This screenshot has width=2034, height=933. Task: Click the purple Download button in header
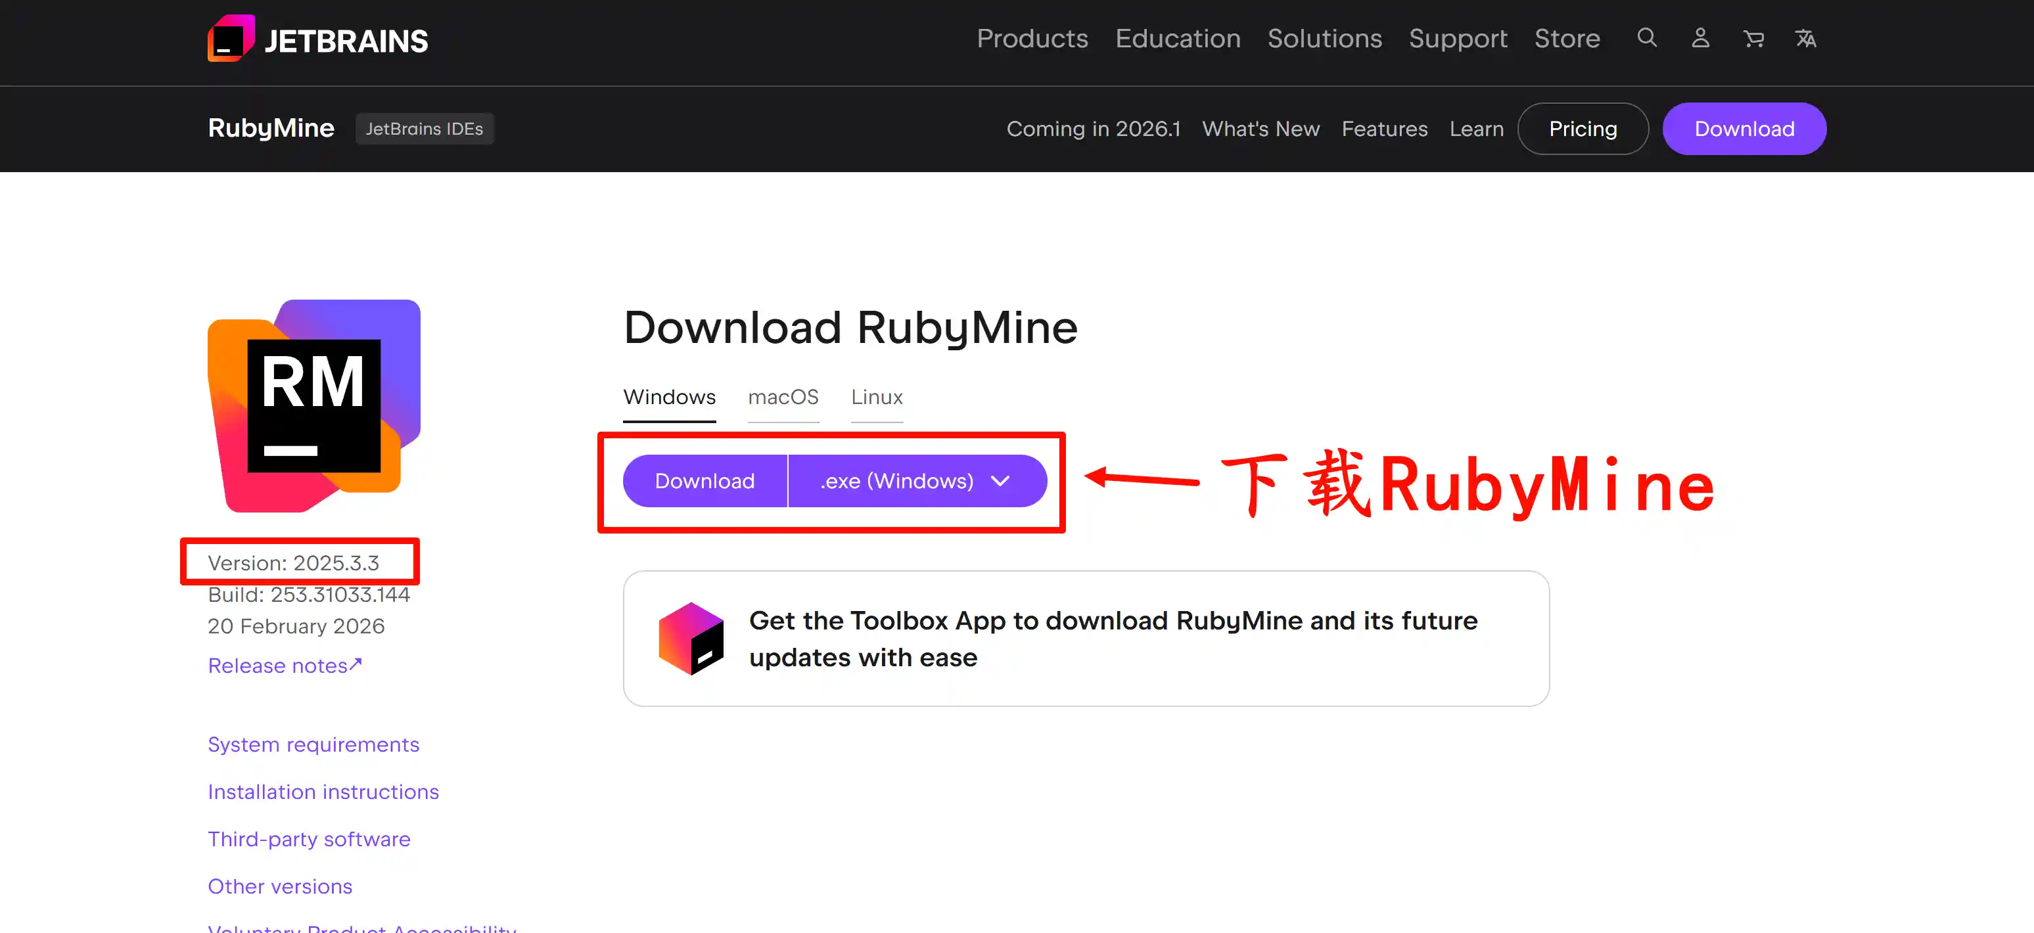coord(1744,129)
